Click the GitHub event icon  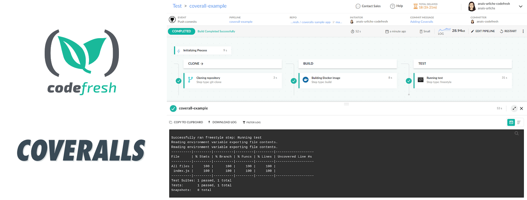(172, 20)
